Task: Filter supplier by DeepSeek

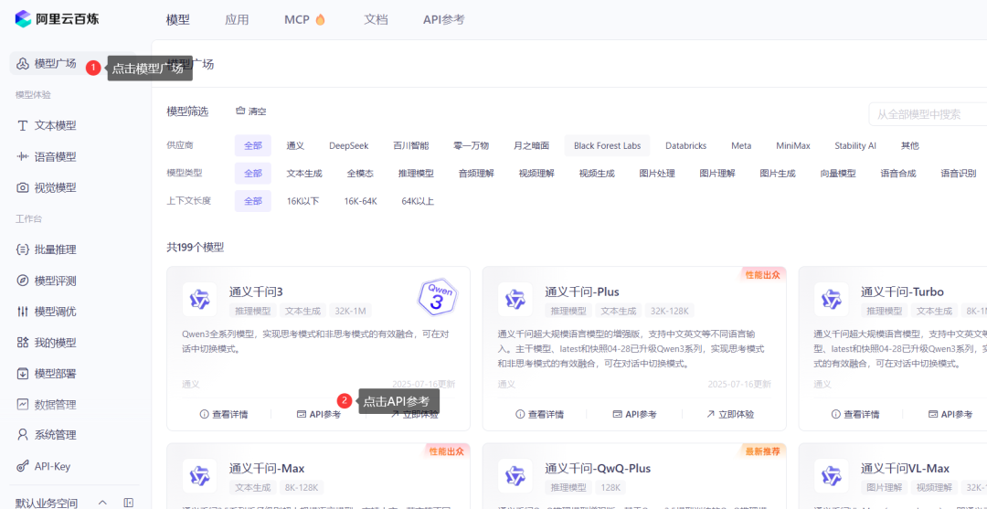Action: 349,145
